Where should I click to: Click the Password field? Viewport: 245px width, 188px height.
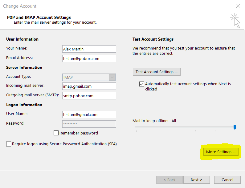coord(89,124)
